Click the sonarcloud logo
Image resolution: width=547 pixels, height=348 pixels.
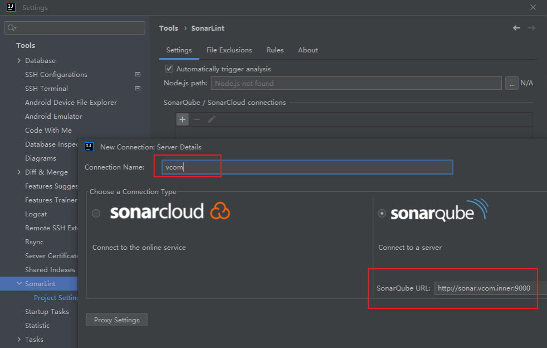pos(170,211)
